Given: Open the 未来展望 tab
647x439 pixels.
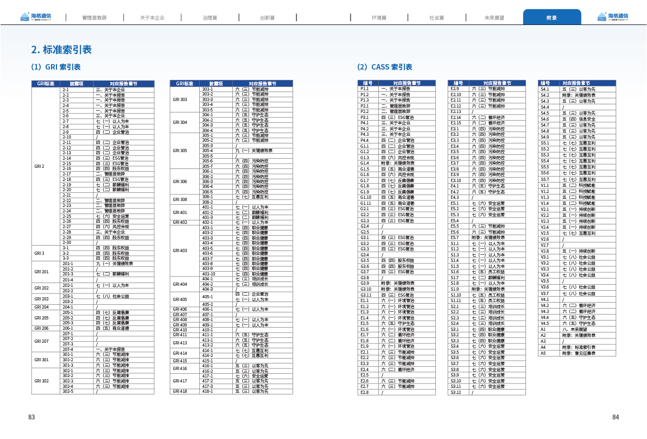Looking at the screenshot, I should click(494, 17).
